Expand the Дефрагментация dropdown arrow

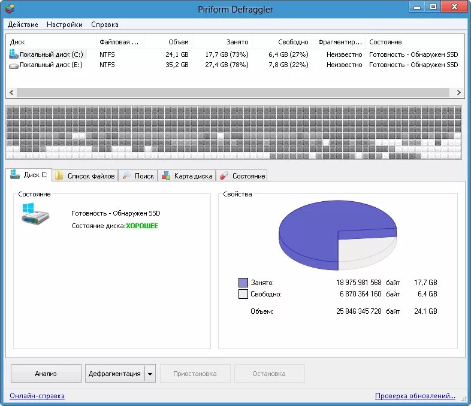click(x=150, y=374)
